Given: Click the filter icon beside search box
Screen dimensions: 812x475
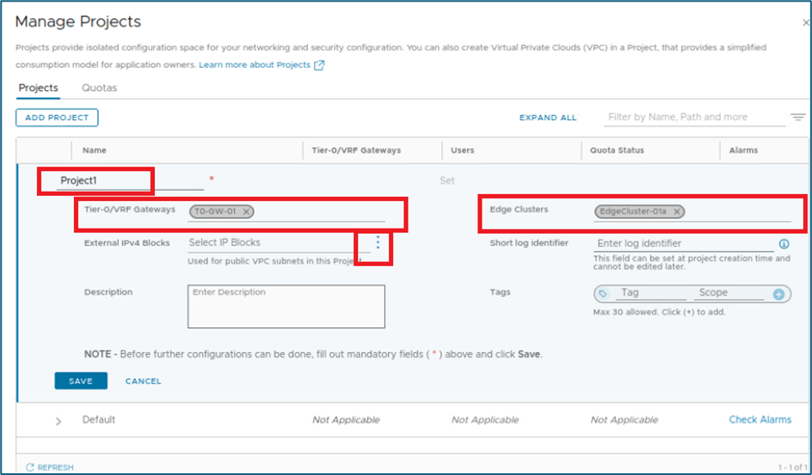Looking at the screenshot, I should pos(797,118).
